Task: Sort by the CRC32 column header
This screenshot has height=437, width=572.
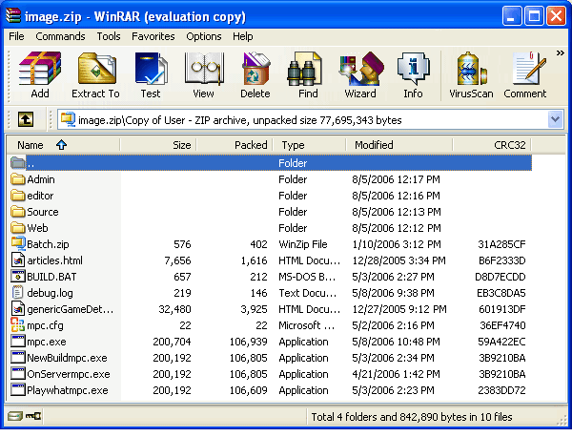Action: click(492, 145)
